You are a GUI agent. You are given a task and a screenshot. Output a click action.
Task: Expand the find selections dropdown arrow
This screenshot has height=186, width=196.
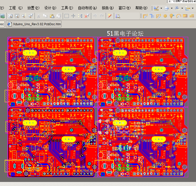(182, 8)
